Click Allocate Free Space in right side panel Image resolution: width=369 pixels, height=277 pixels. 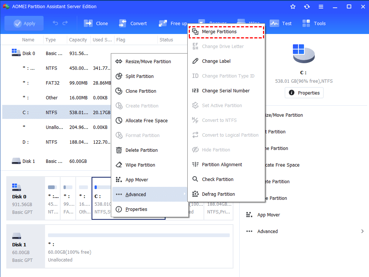click(x=282, y=165)
